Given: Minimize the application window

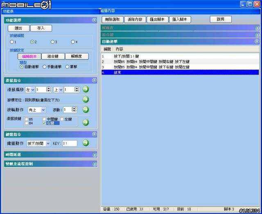Looking at the screenshot, I should pyautogui.click(x=243, y=4).
